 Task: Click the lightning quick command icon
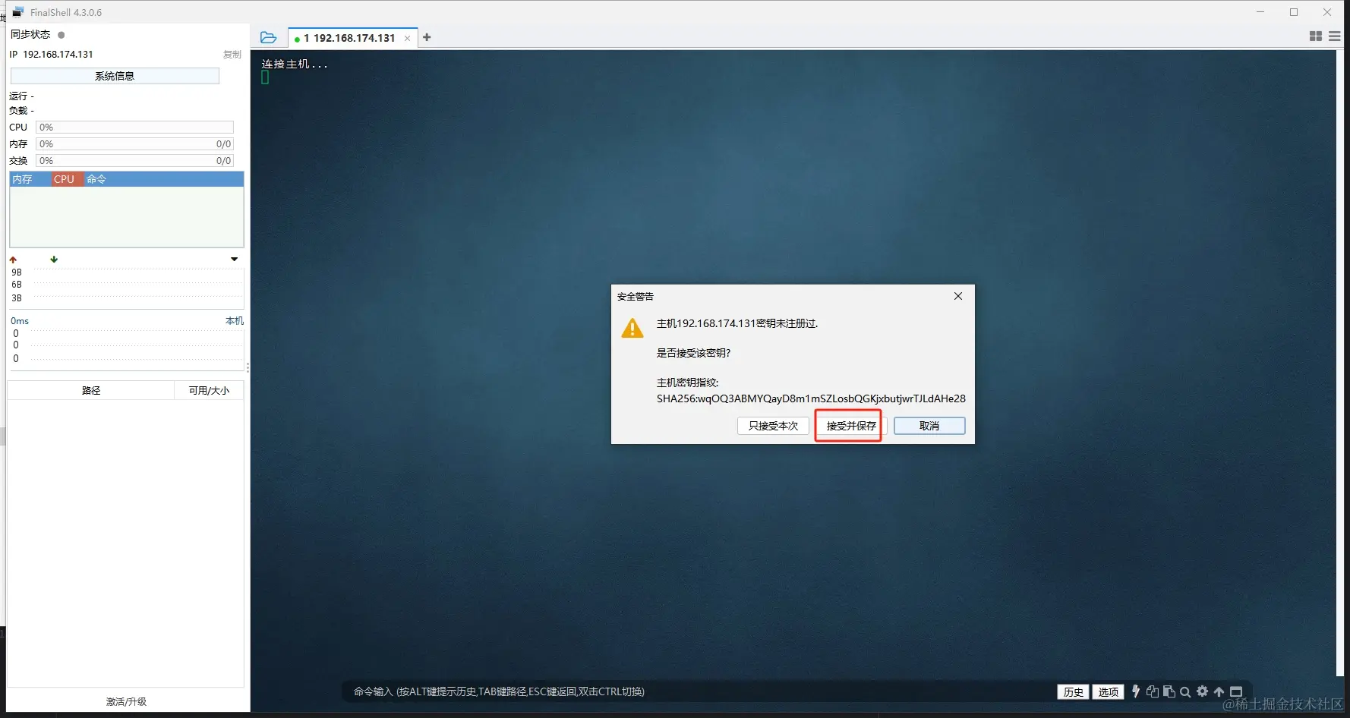point(1136,691)
